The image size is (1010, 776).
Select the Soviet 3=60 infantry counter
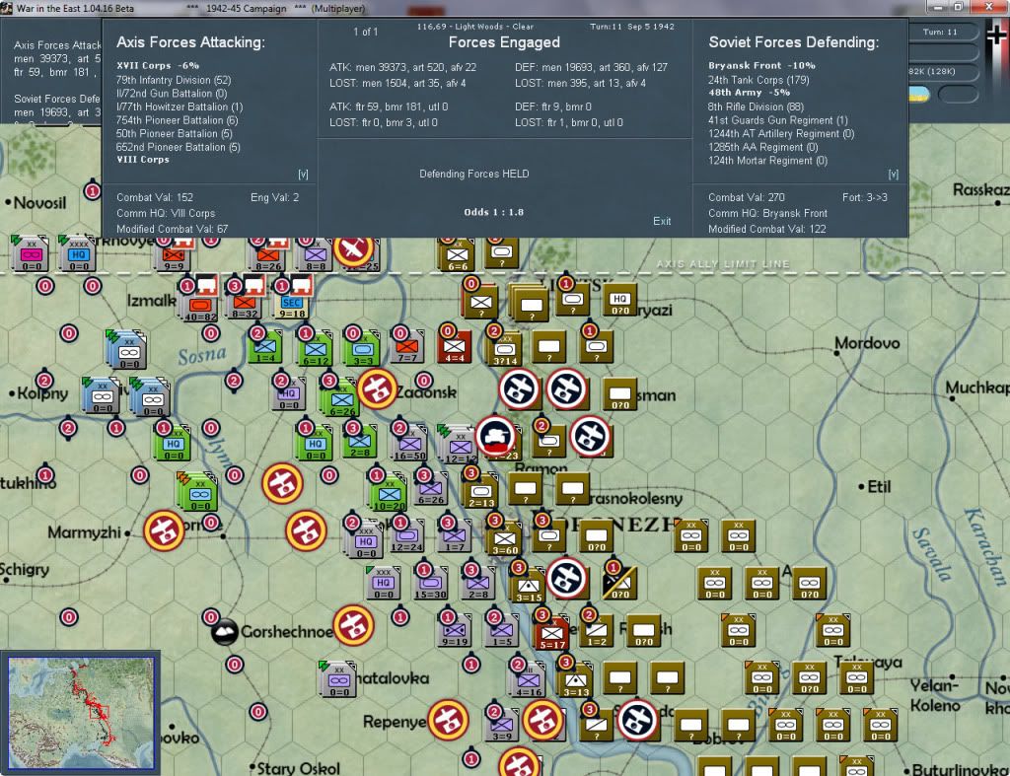pos(505,541)
